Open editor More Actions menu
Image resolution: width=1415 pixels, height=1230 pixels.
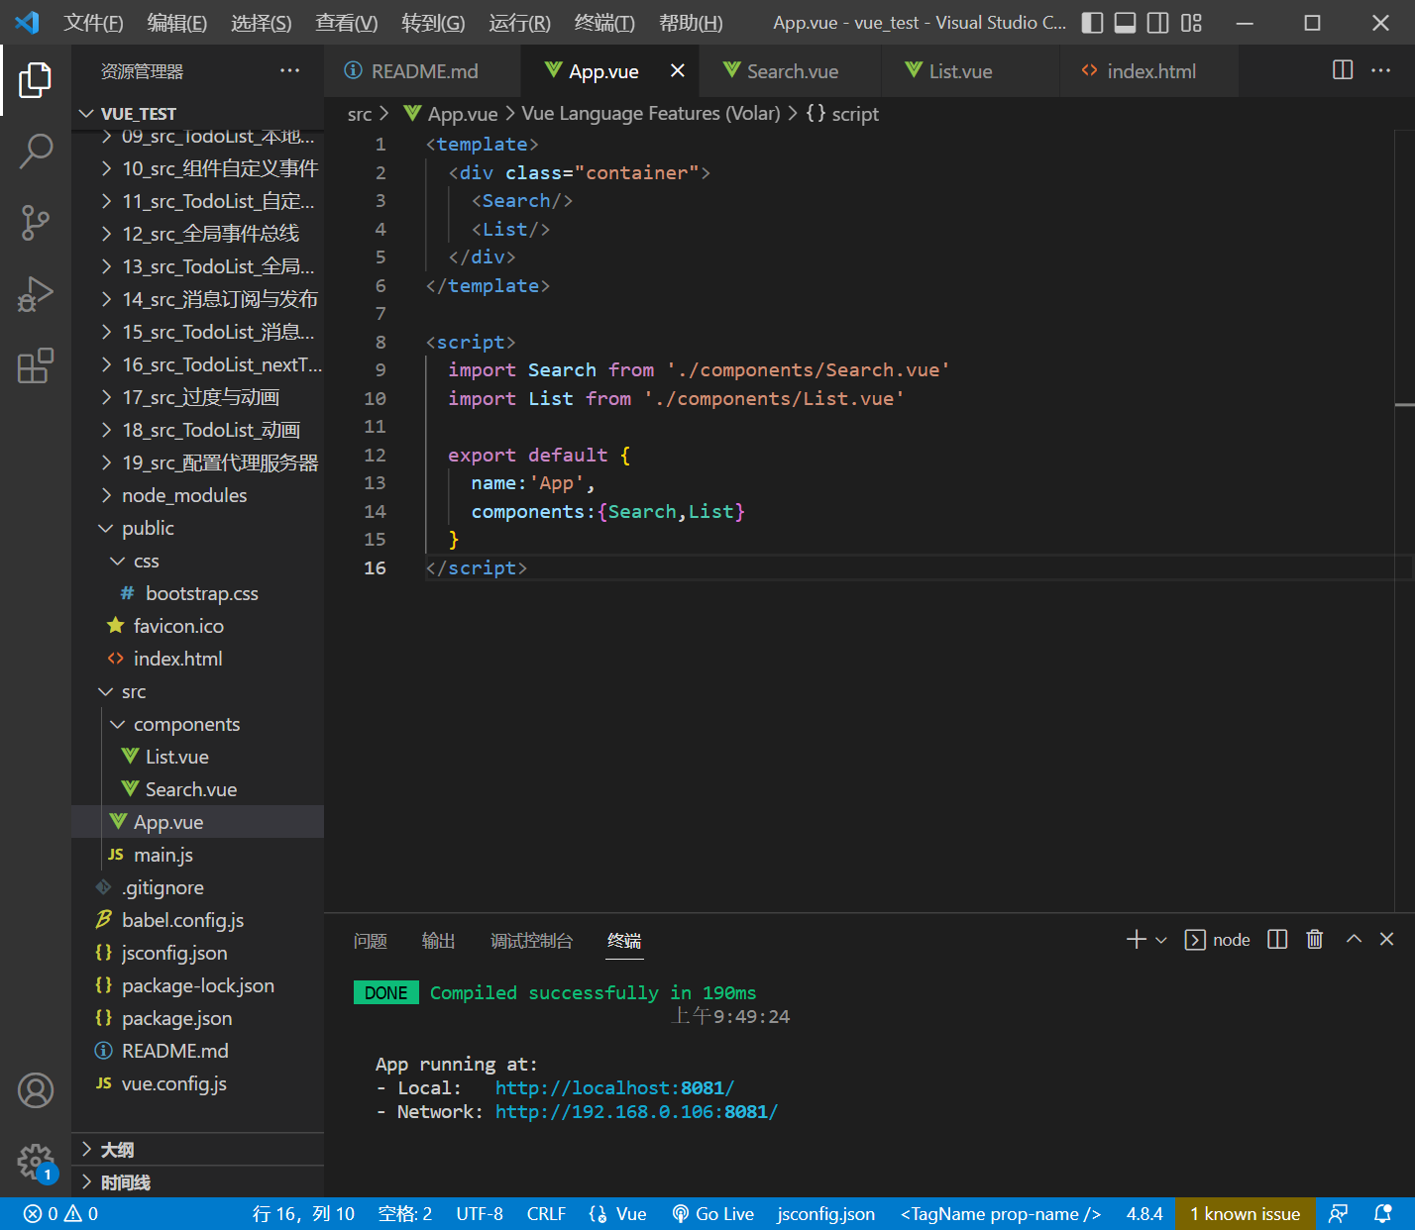[x=1380, y=70]
